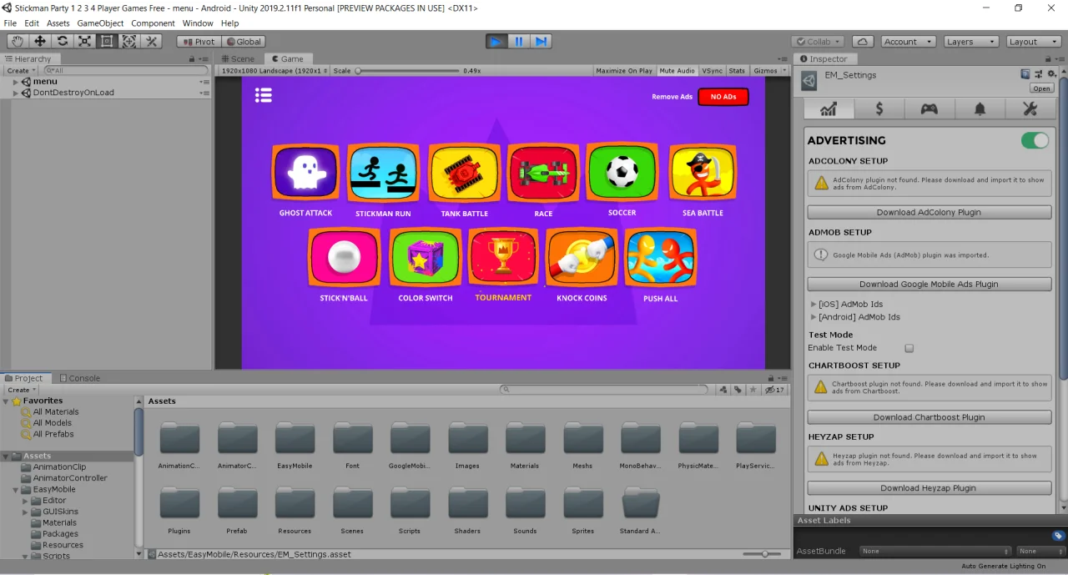Open the GameObject menu
1068x575 pixels.
pyautogui.click(x=100, y=23)
